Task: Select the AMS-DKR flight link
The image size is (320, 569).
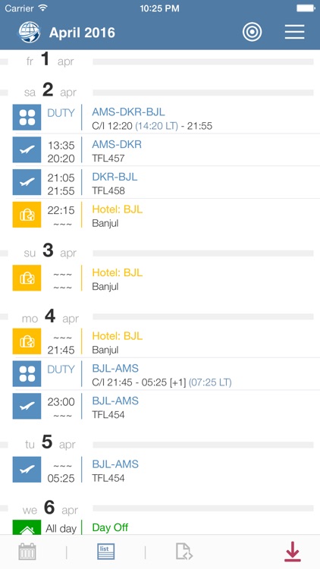Action: [117, 144]
